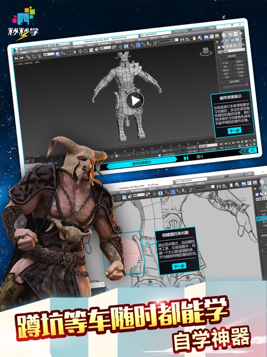Open 视图 reference coordinate dropdown, upper window
Viewport: 267px width, 357px height.
(x=105, y=47)
